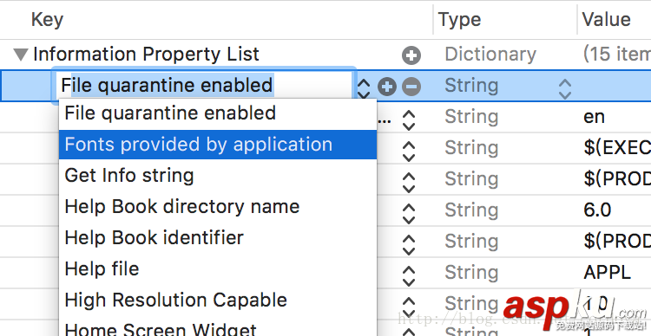Remove the File quarantine enabled row with minus icon

pyautogui.click(x=411, y=87)
